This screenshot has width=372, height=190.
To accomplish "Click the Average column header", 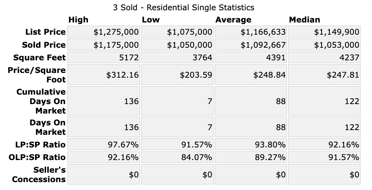I will (233, 20).
